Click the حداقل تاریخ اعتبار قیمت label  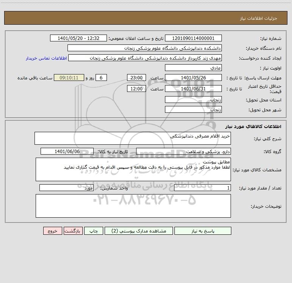(x=265, y=89)
